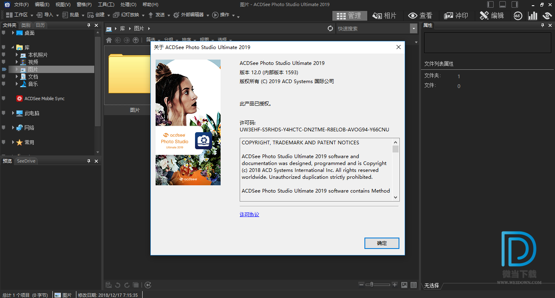Open the 工作区 workspace toolbar button
Viewport: 555px width, 298px height.
(16, 15)
